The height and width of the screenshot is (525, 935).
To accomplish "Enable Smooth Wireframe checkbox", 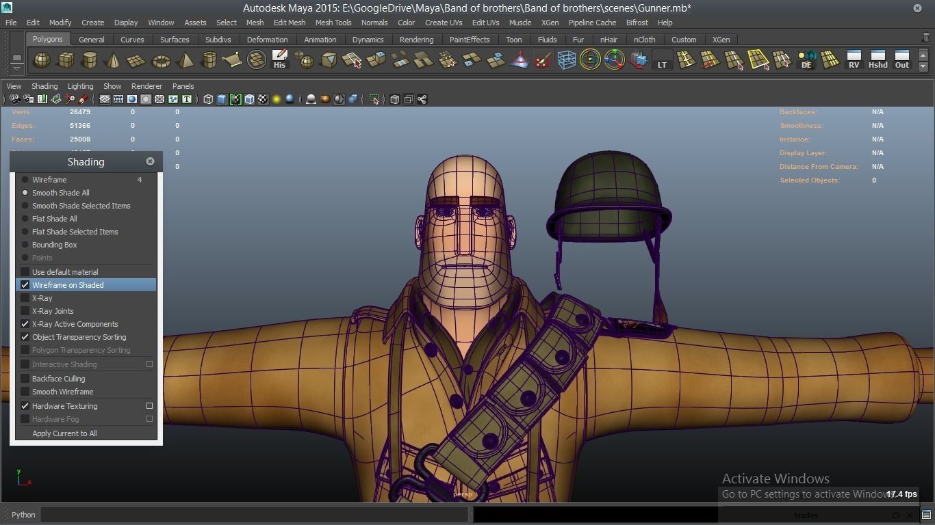I will [x=25, y=392].
